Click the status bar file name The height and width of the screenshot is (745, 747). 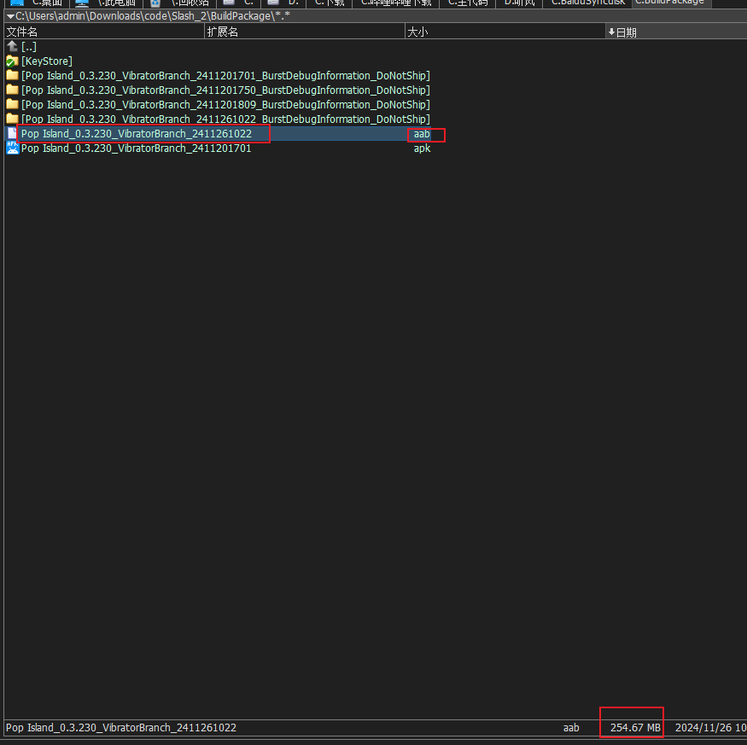click(x=121, y=727)
